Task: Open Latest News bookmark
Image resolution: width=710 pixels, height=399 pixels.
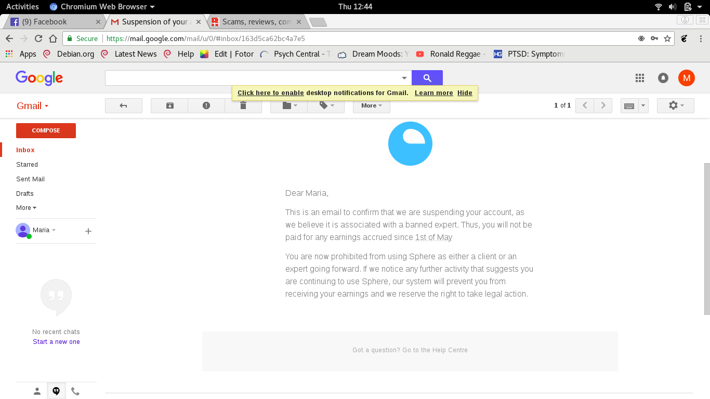Action: pyautogui.click(x=129, y=54)
